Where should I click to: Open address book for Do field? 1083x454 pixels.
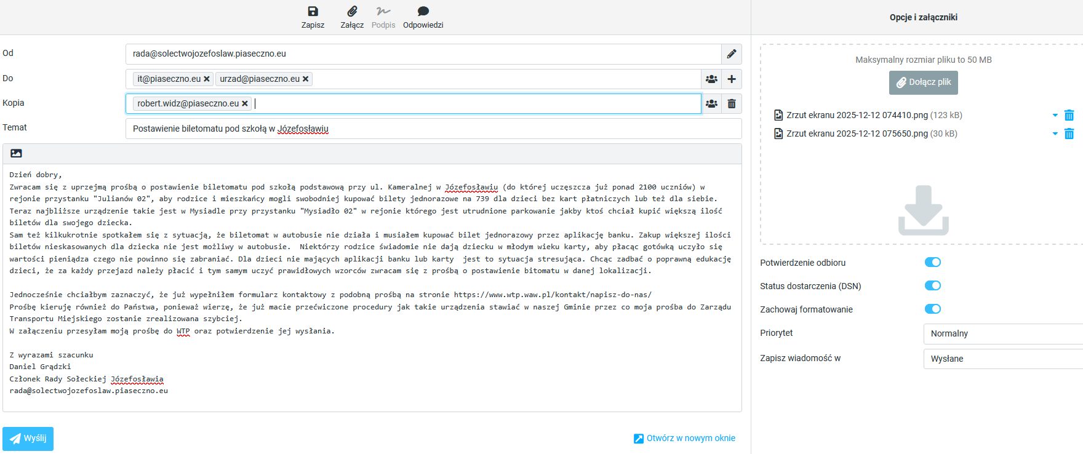click(x=711, y=79)
